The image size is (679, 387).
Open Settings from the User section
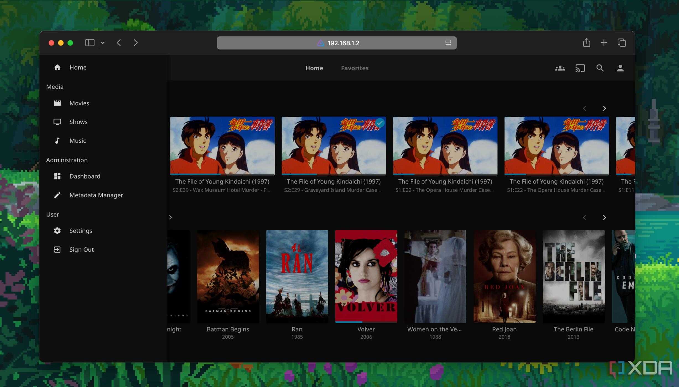(81, 231)
